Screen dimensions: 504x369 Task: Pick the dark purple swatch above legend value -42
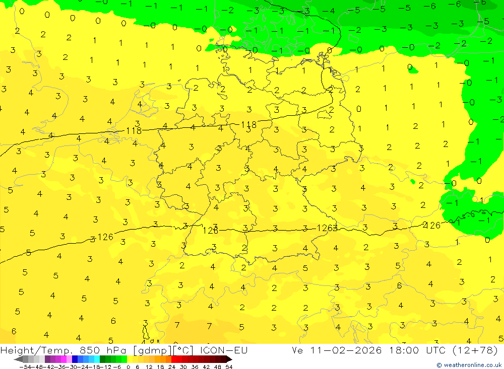click(47, 359)
